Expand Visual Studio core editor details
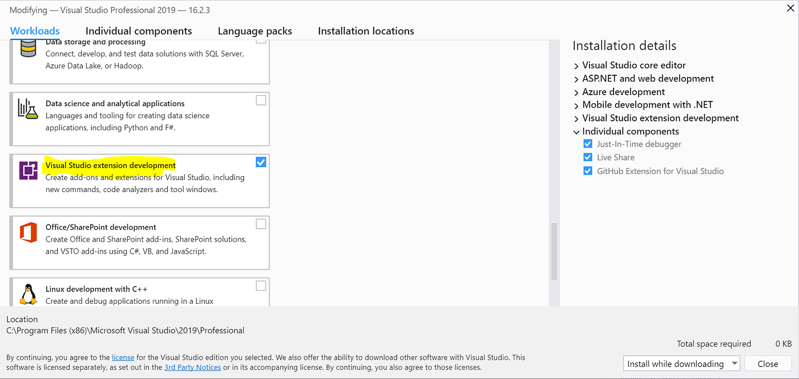Image resolution: width=799 pixels, height=379 pixels. [x=576, y=66]
